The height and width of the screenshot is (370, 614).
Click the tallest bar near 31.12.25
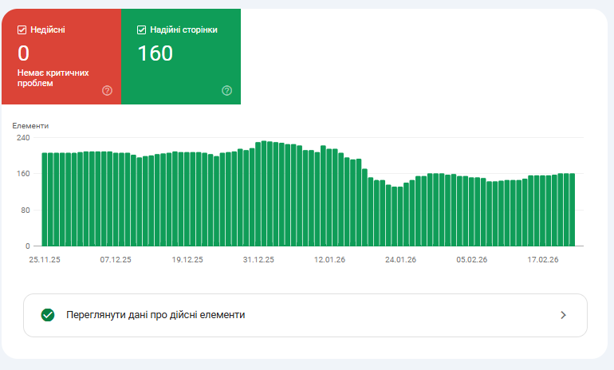(265, 194)
